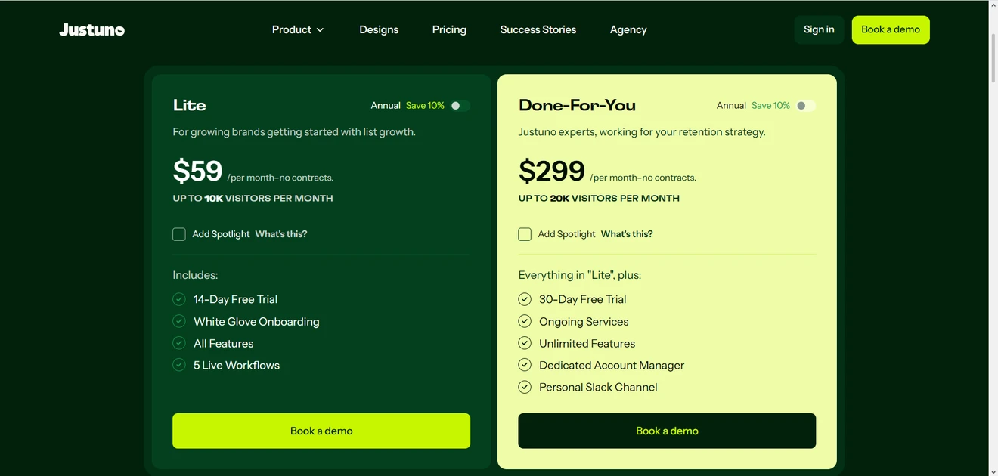Click the All Features text
Viewport: 998px width, 476px height.
[x=223, y=343]
